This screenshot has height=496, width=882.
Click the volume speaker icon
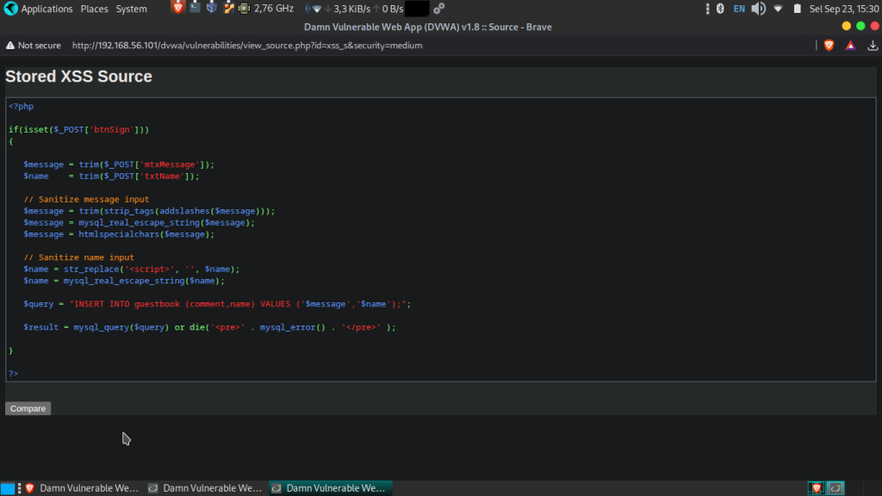pos(758,9)
